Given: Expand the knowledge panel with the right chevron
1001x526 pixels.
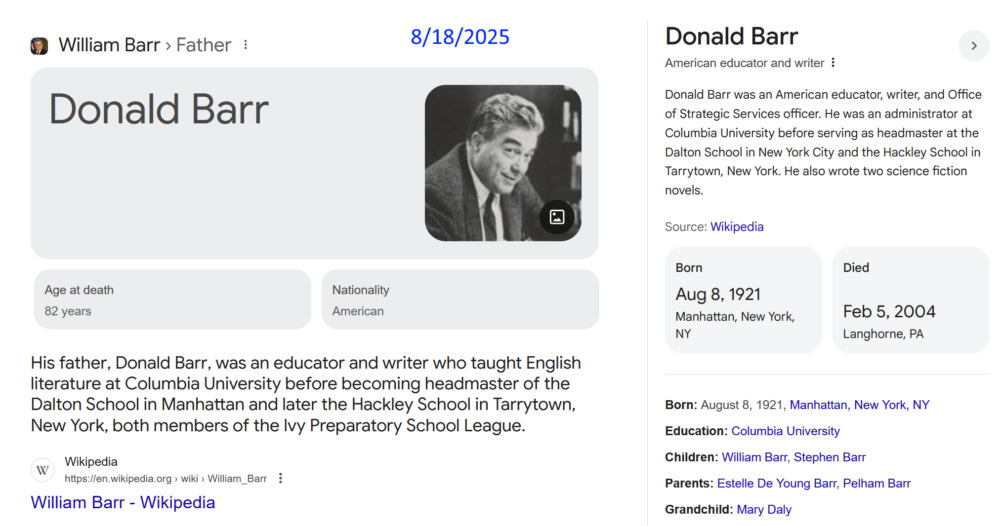Looking at the screenshot, I should tap(974, 46).
